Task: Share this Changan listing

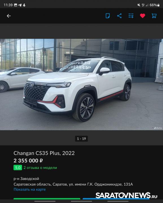Action: click(x=119, y=16)
